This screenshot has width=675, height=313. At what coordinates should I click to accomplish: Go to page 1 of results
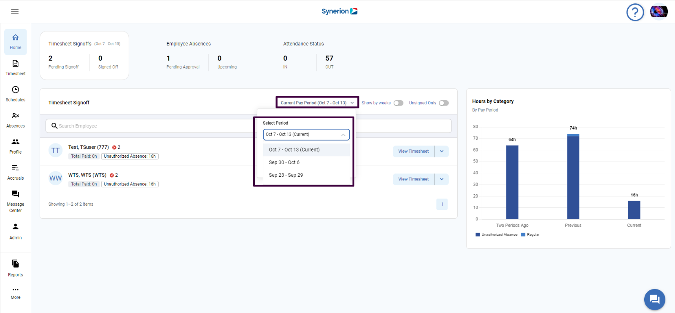point(442,204)
